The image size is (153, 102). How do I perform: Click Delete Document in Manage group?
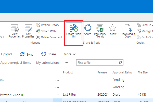[x=49, y=37]
